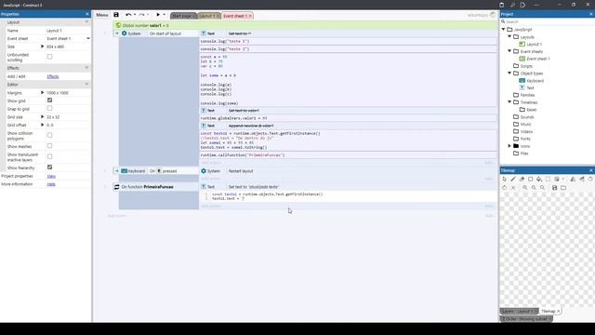Save tilemap brush with disk icon

tap(554, 188)
